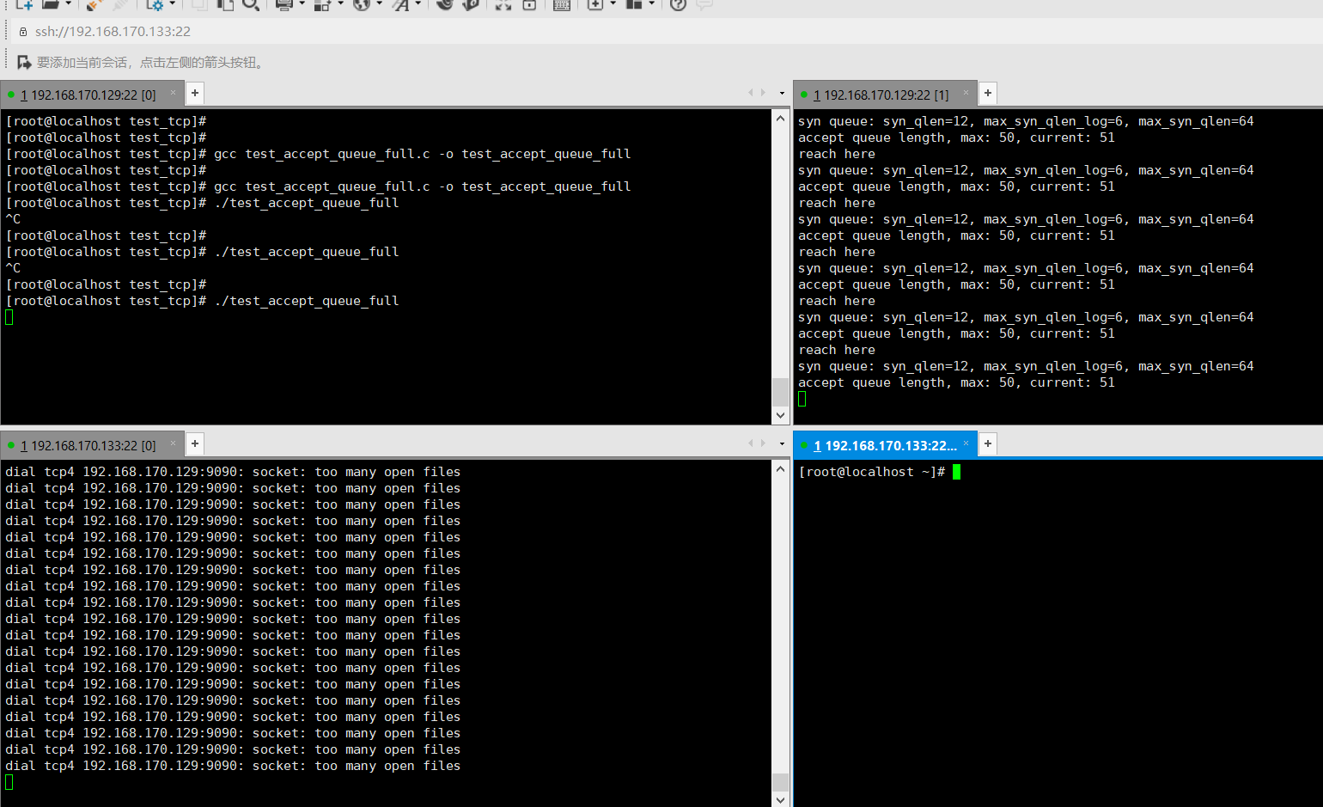Add new tab next to 129:22 [1]

point(988,93)
